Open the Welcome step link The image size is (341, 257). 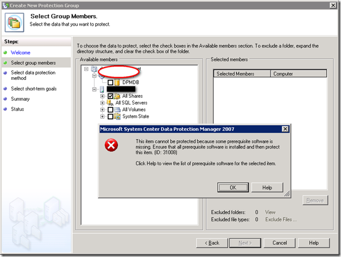[x=21, y=53]
